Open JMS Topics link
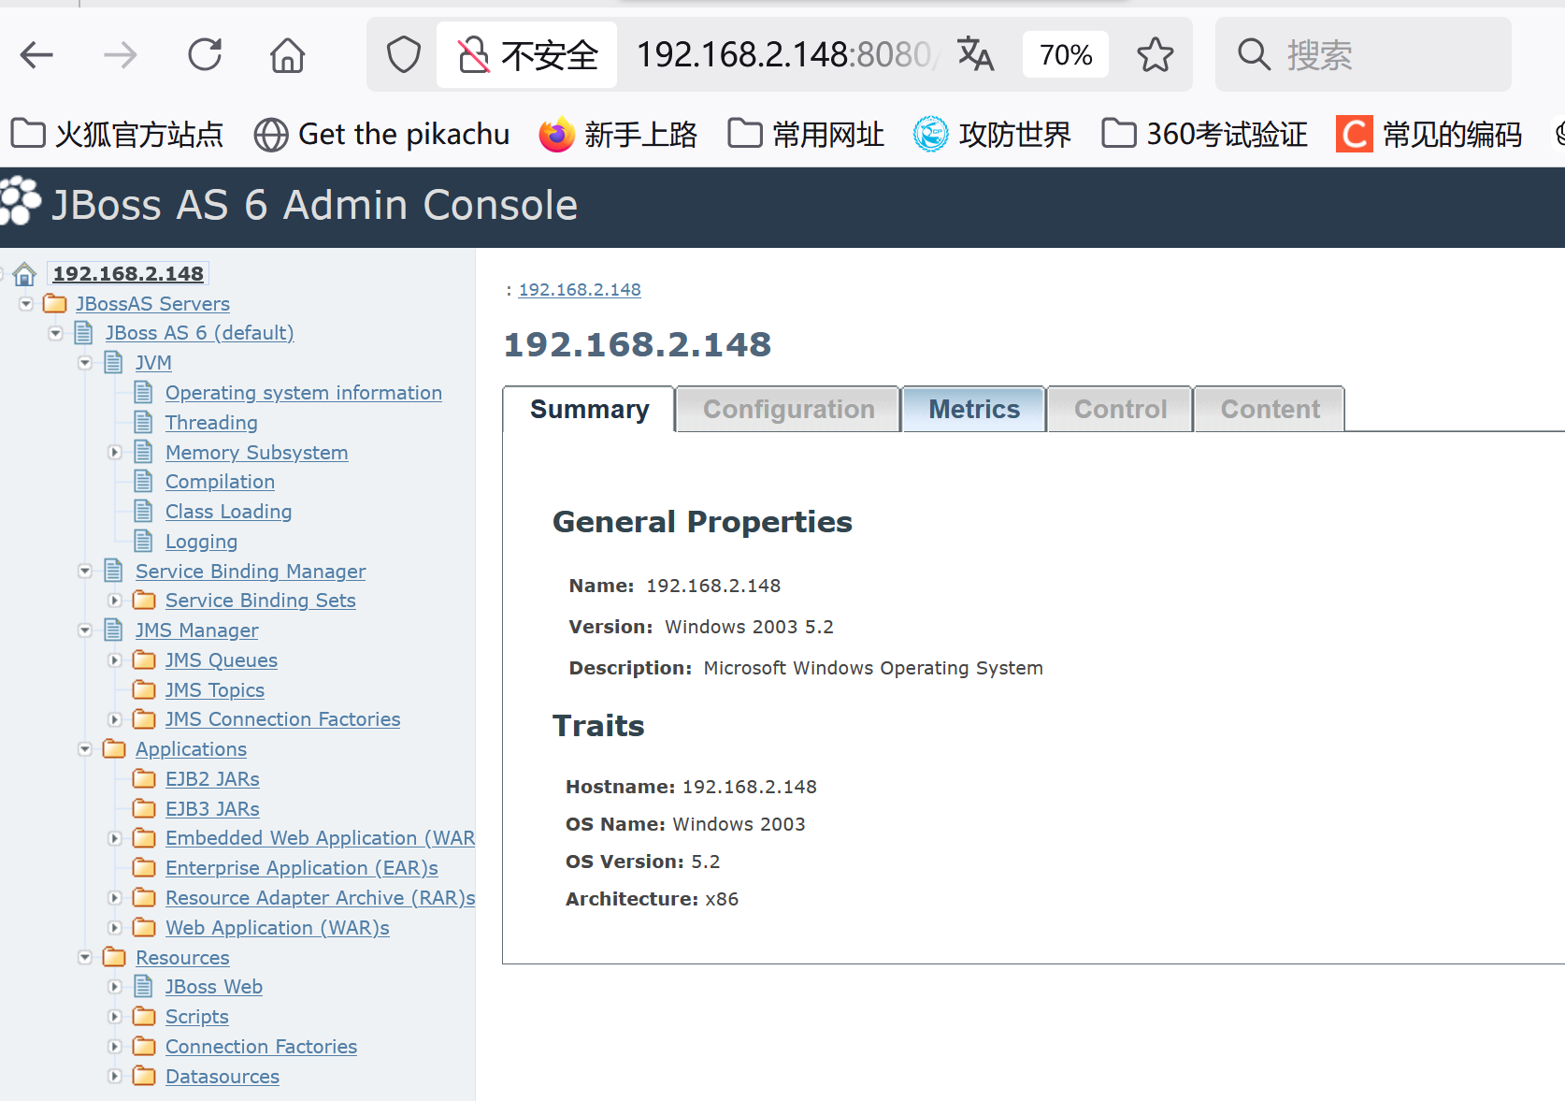This screenshot has width=1565, height=1101. point(214,690)
